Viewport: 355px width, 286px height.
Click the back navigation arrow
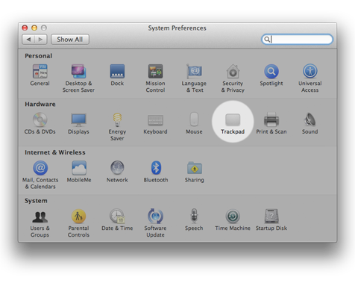[x=28, y=40]
